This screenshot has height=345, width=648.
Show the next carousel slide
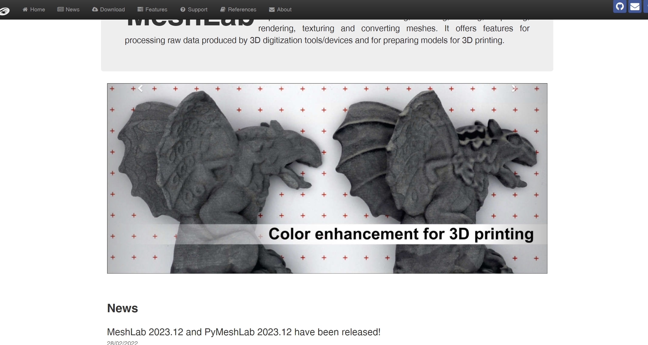pos(514,88)
